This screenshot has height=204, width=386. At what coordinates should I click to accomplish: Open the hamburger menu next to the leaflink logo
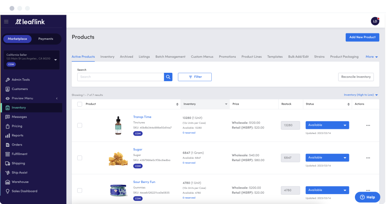tap(6, 21)
